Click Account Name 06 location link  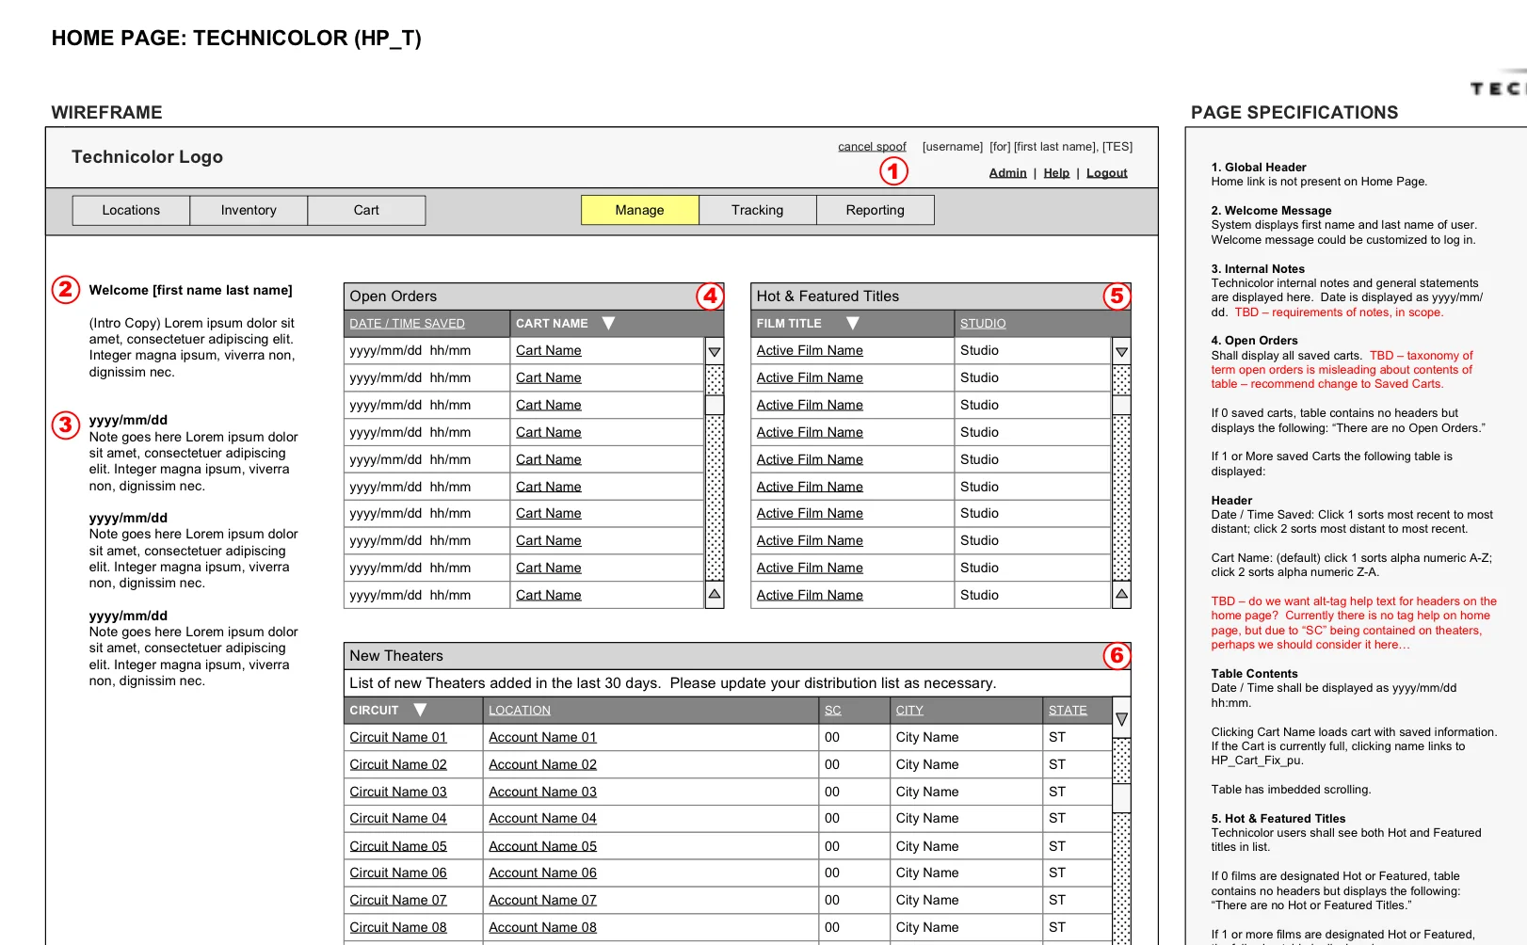[542, 873]
